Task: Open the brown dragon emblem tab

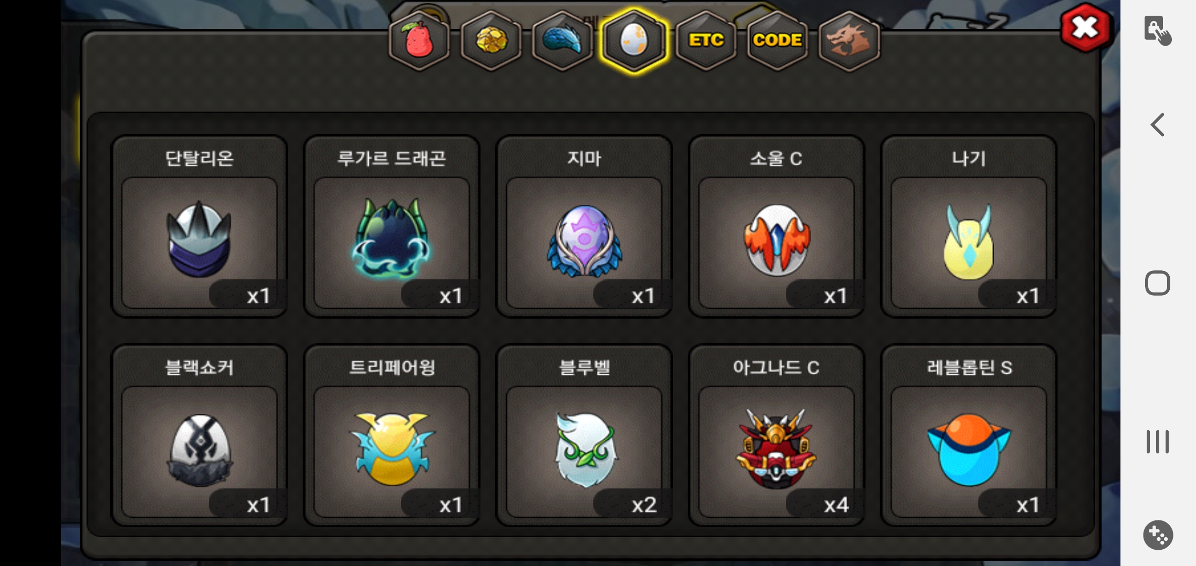Action: coord(849,41)
